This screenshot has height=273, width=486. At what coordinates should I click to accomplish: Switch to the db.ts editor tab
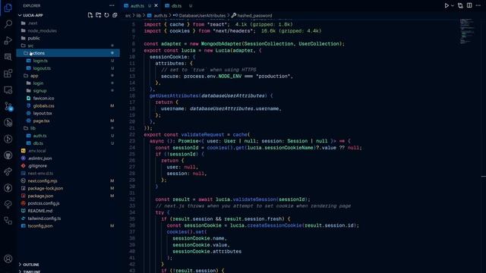[x=176, y=6]
